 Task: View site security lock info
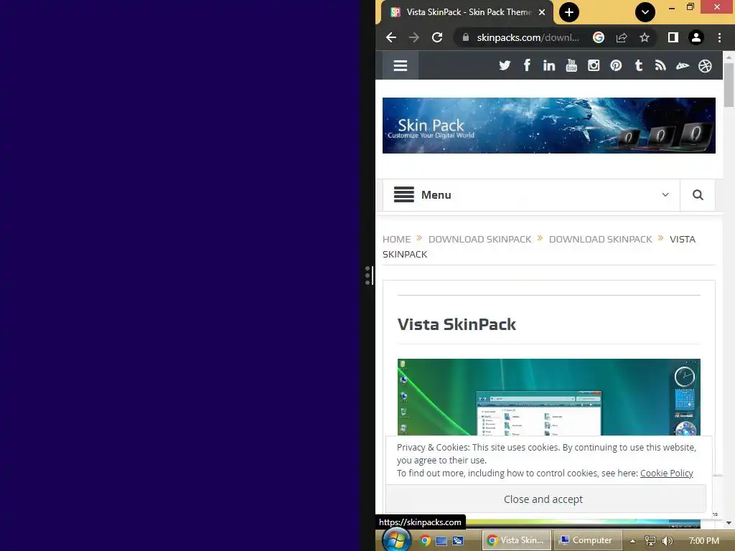465,37
